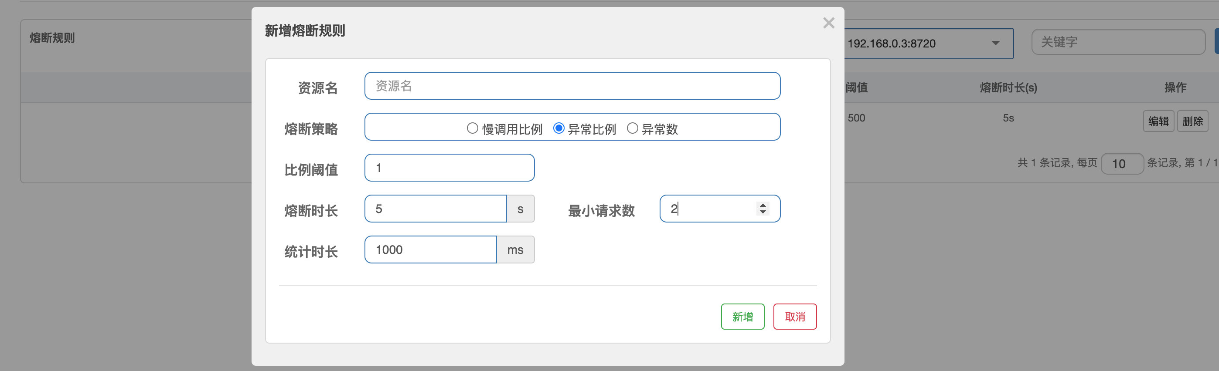Viewport: 1219px width, 371px height.
Task: Select the 异常数 radio option
Action: 632,128
